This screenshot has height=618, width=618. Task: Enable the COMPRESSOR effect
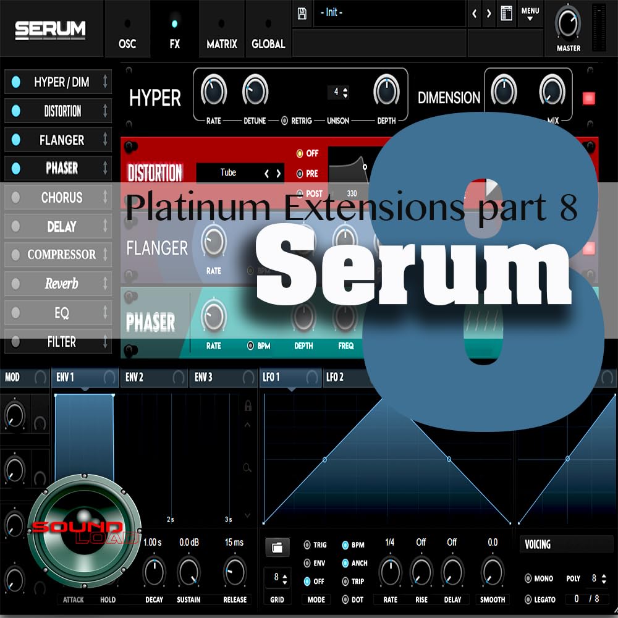[x=16, y=255]
